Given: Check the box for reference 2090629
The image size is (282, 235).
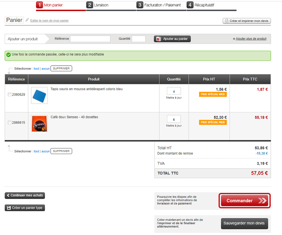Looking at the screenshot, I should 10,94.
